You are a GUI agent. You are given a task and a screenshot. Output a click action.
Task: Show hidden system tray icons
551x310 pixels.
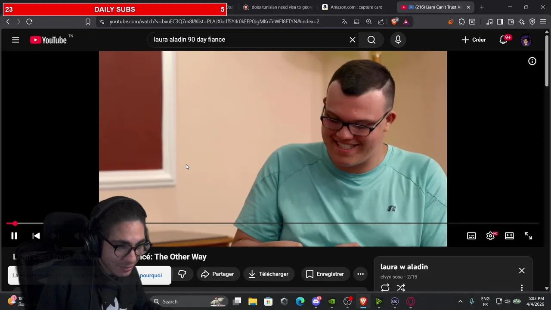(460, 301)
